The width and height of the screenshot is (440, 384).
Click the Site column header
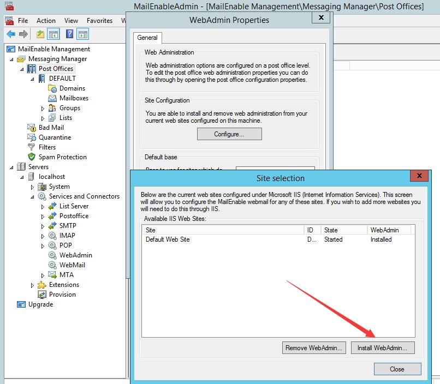coord(223,230)
